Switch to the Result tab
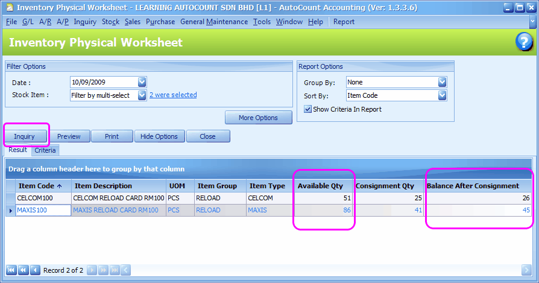539x283 pixels. click(18, 150)
